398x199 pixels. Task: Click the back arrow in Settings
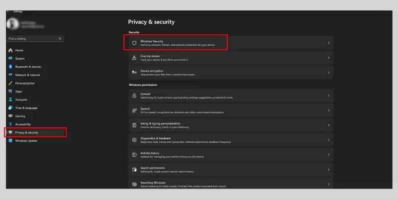click(x=7, y=11)
